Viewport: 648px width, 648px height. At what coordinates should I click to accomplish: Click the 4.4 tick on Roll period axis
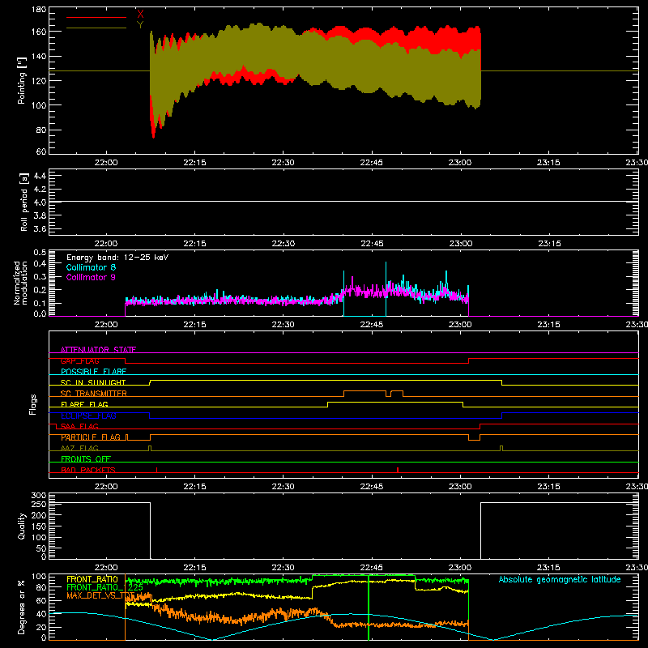[40, 176]
